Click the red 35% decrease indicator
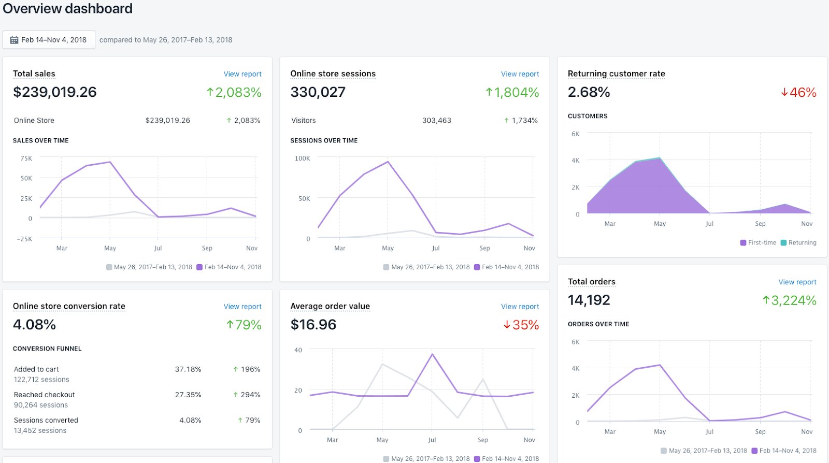This screenshot has height=463, width=829. click(x=521, y=325)
